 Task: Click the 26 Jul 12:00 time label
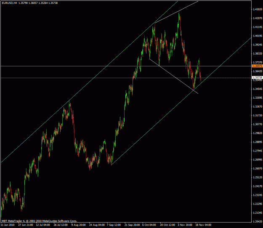click(x=61, y=225)
